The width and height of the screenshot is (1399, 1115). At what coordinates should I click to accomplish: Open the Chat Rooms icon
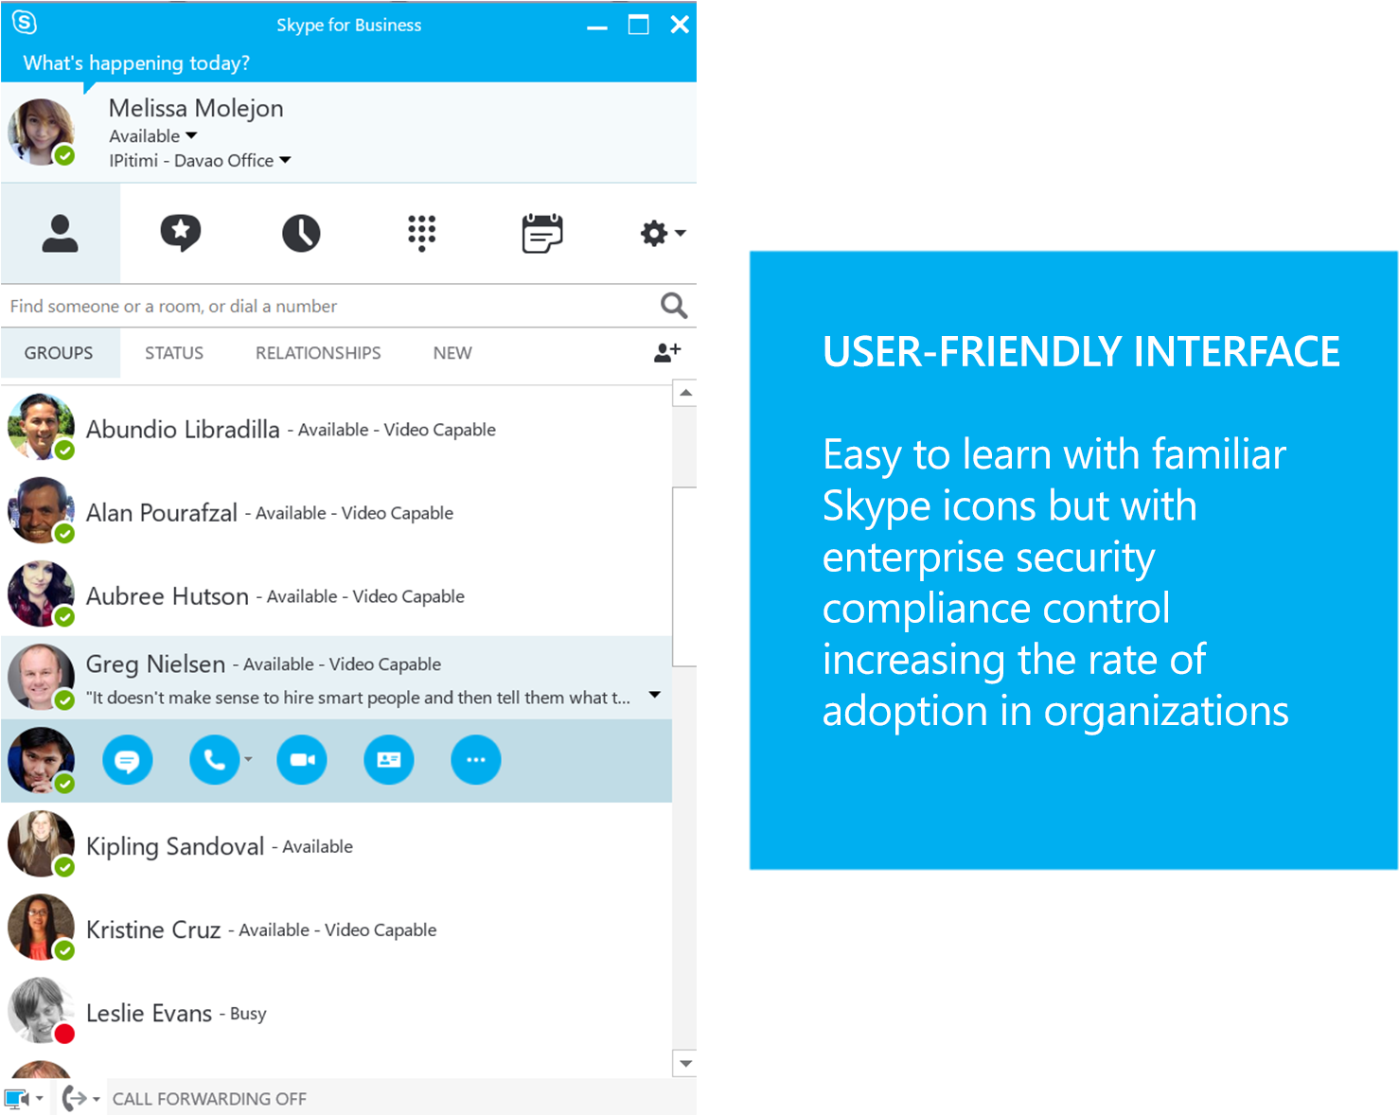(x=181, y=233)
